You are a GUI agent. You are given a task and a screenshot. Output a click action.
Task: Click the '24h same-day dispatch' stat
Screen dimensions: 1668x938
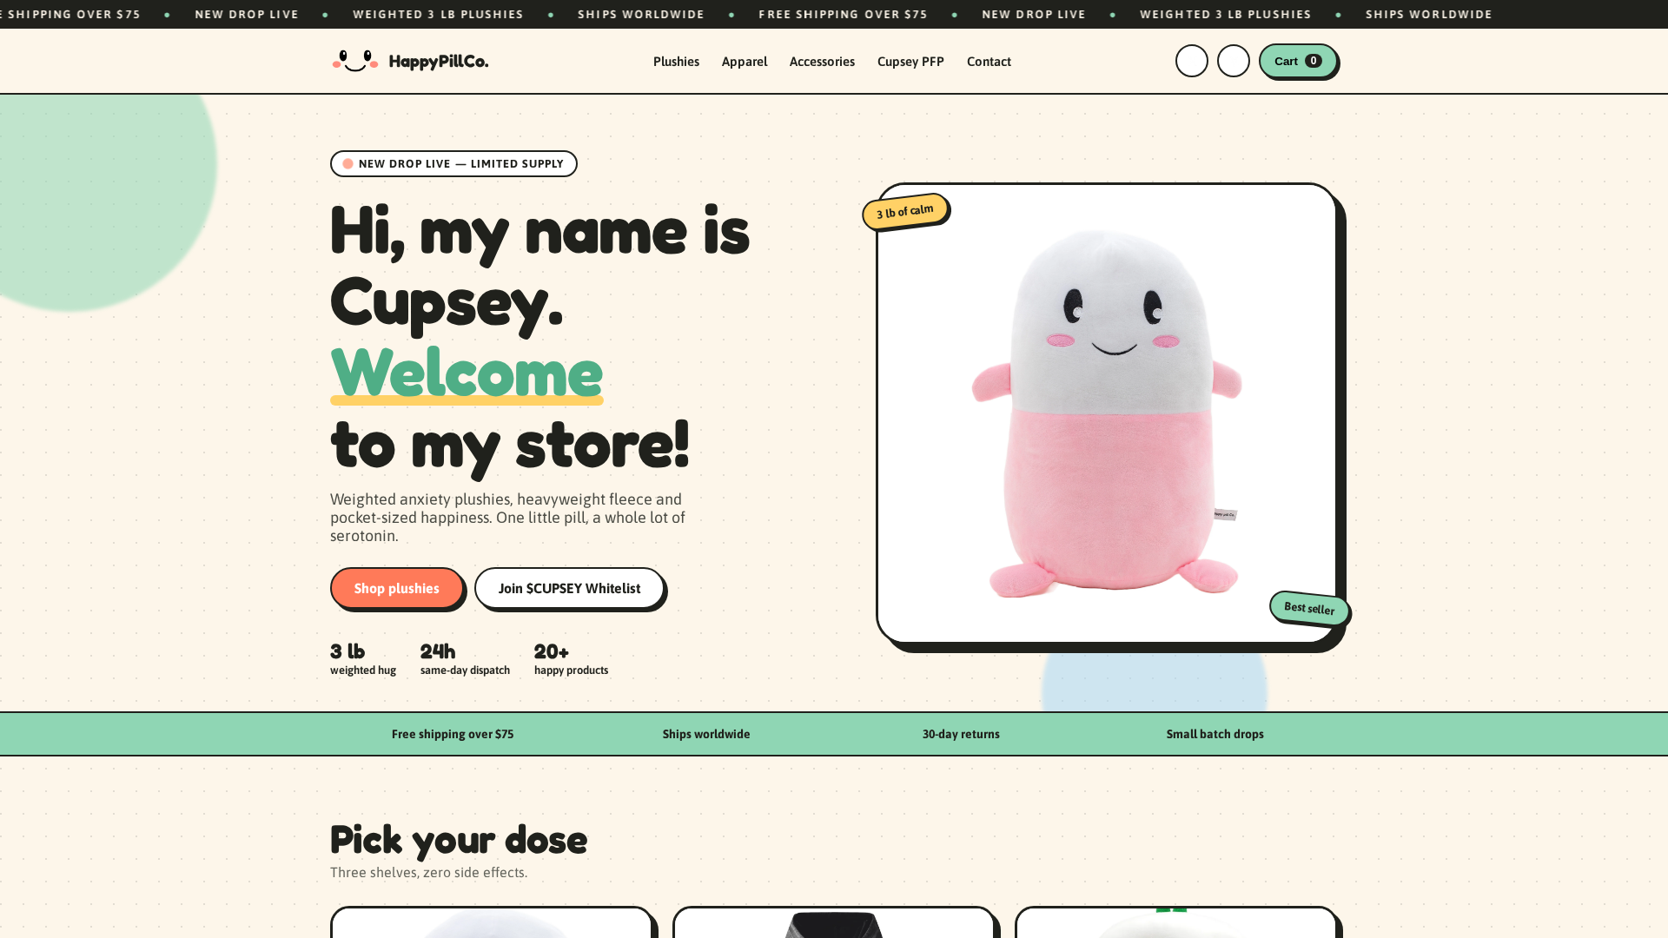(465, 659)
